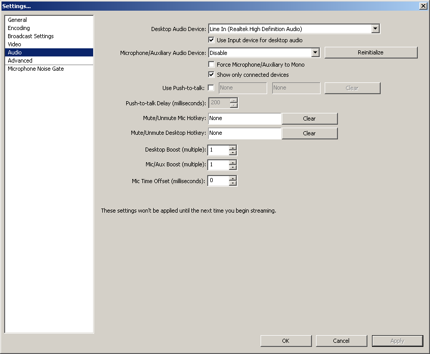Open the Desktop Audio Device dropdown
Image resolution: width=430 pixels, height=354 pixels.
376,29
